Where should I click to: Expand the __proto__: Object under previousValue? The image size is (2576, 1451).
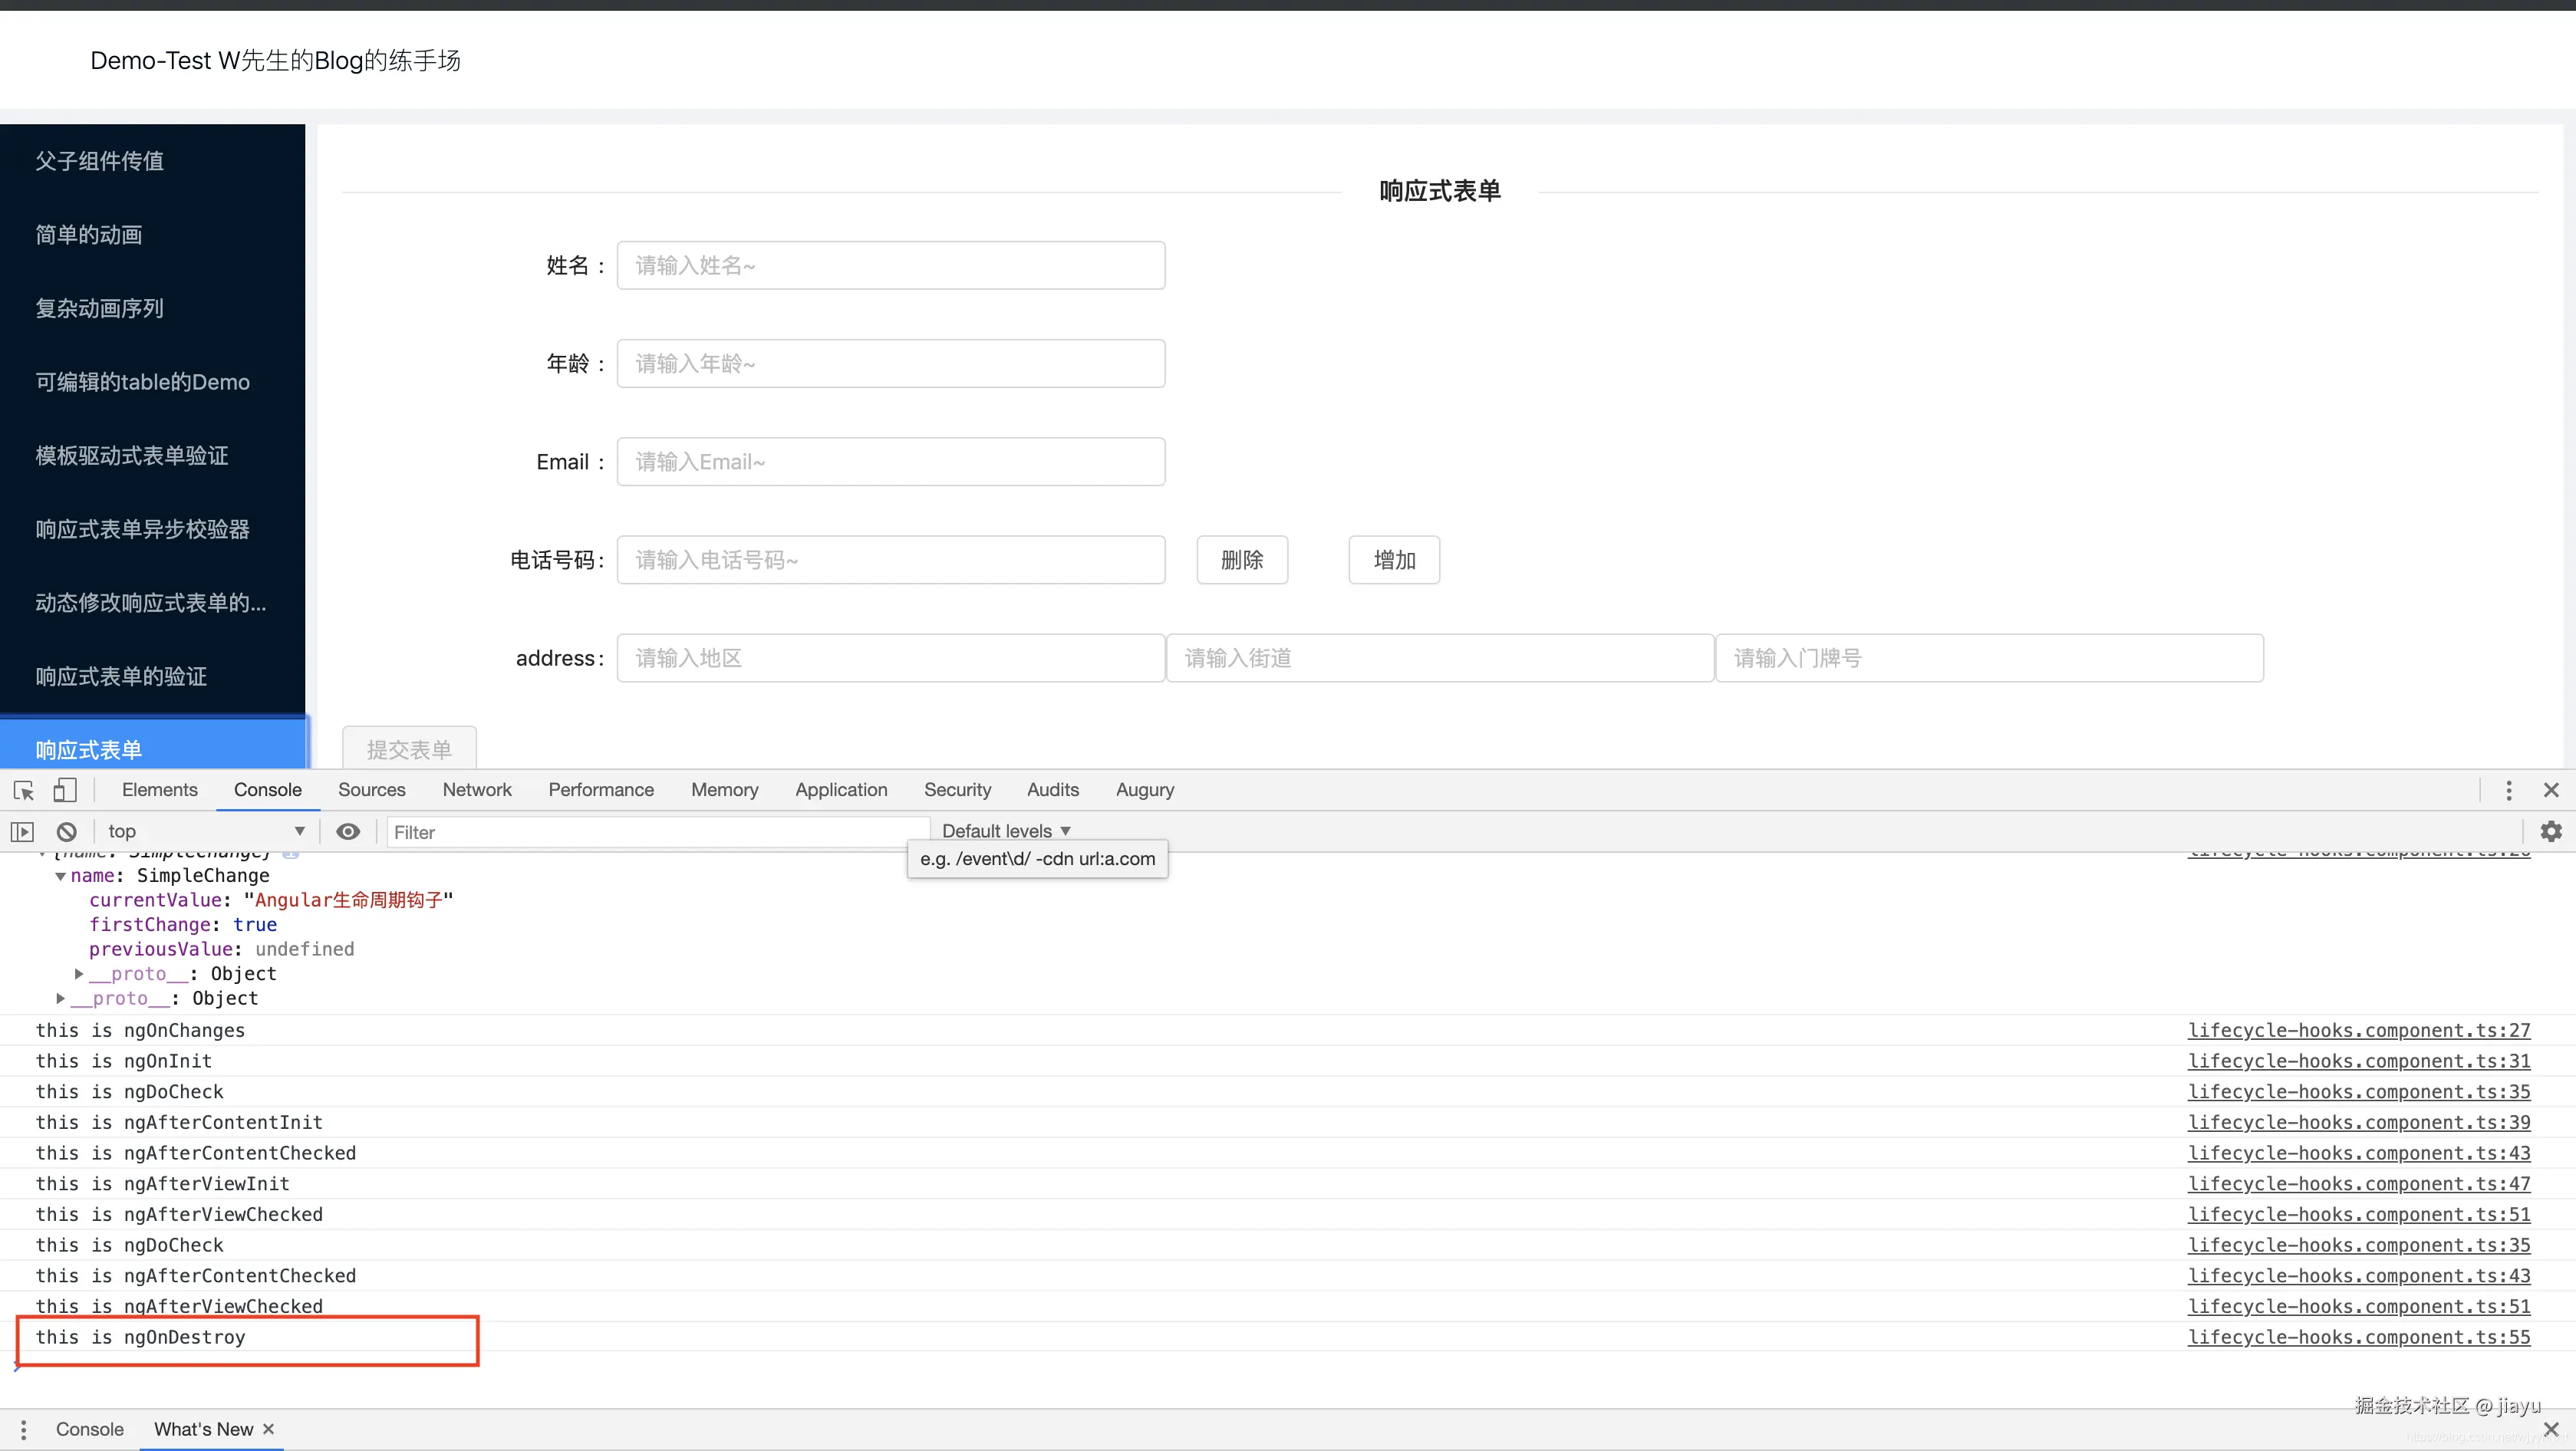(79, 974)
